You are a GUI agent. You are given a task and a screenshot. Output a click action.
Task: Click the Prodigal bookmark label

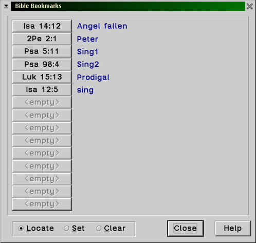click(x=93, y=77)
